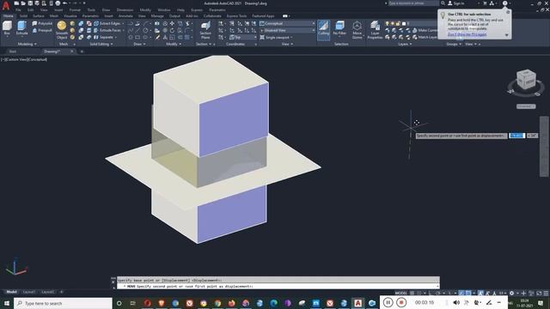Expand the Modify panel dropdown
The height and width of the screenshot is (309, 550).
(174, 44)
